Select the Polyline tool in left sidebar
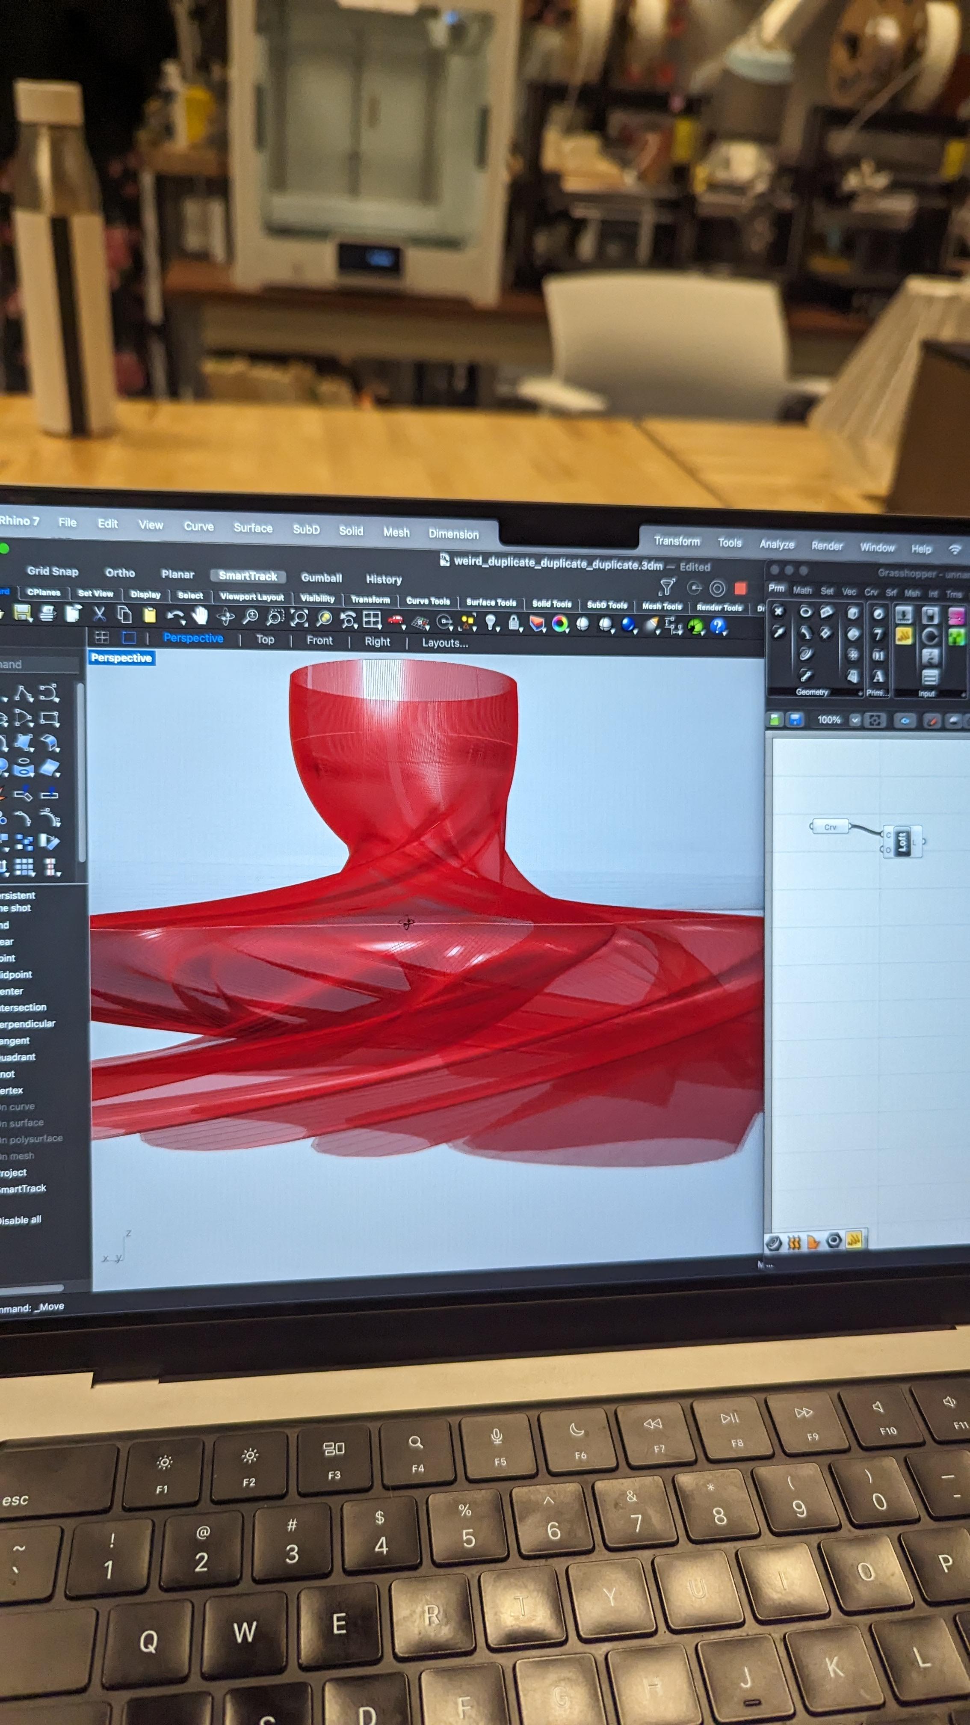The width and height of the screenshot is (970, 1725). click(x=24, y=694)
